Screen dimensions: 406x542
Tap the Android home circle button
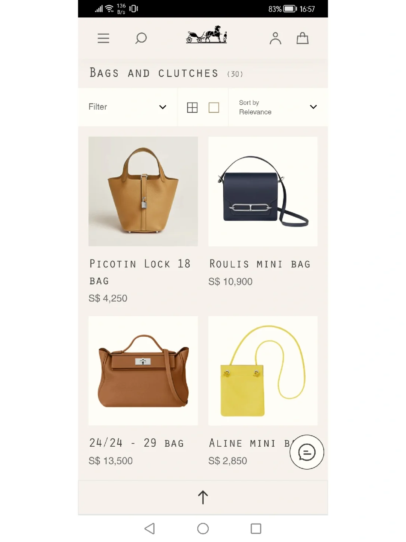pos(203,528)
